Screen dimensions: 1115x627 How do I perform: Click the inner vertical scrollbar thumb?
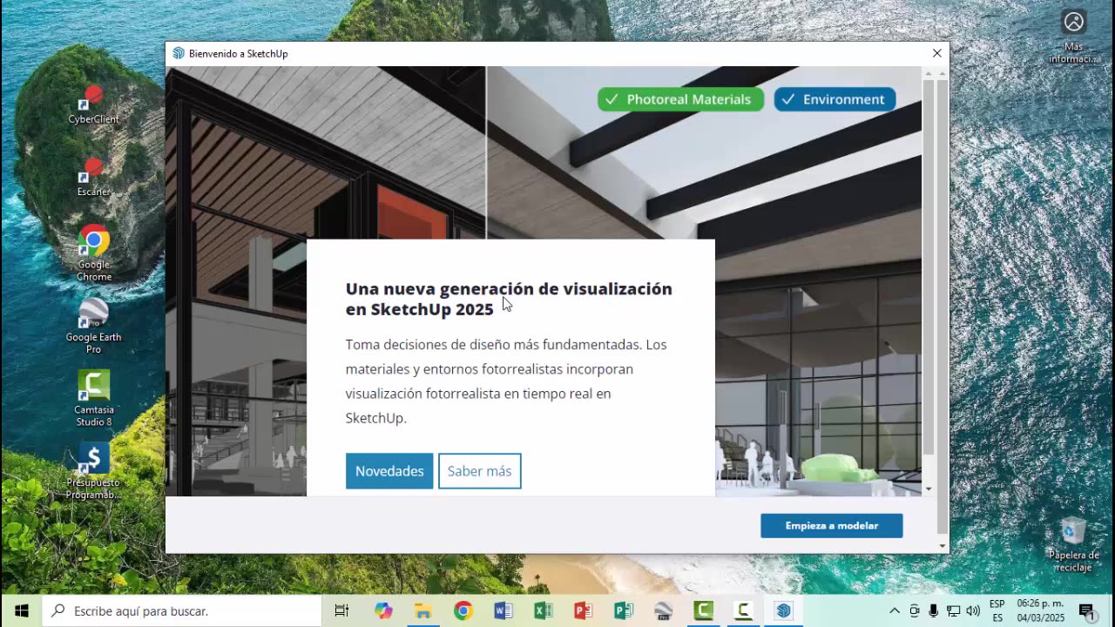click(929, 266)
